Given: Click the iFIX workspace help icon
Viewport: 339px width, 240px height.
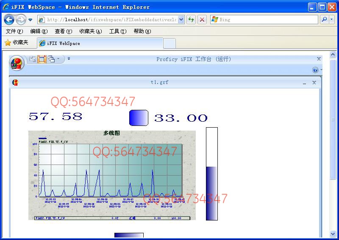Looking at the screenshot, I should click(315, 70).
